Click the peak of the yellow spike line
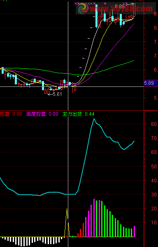 pos(67,209)
